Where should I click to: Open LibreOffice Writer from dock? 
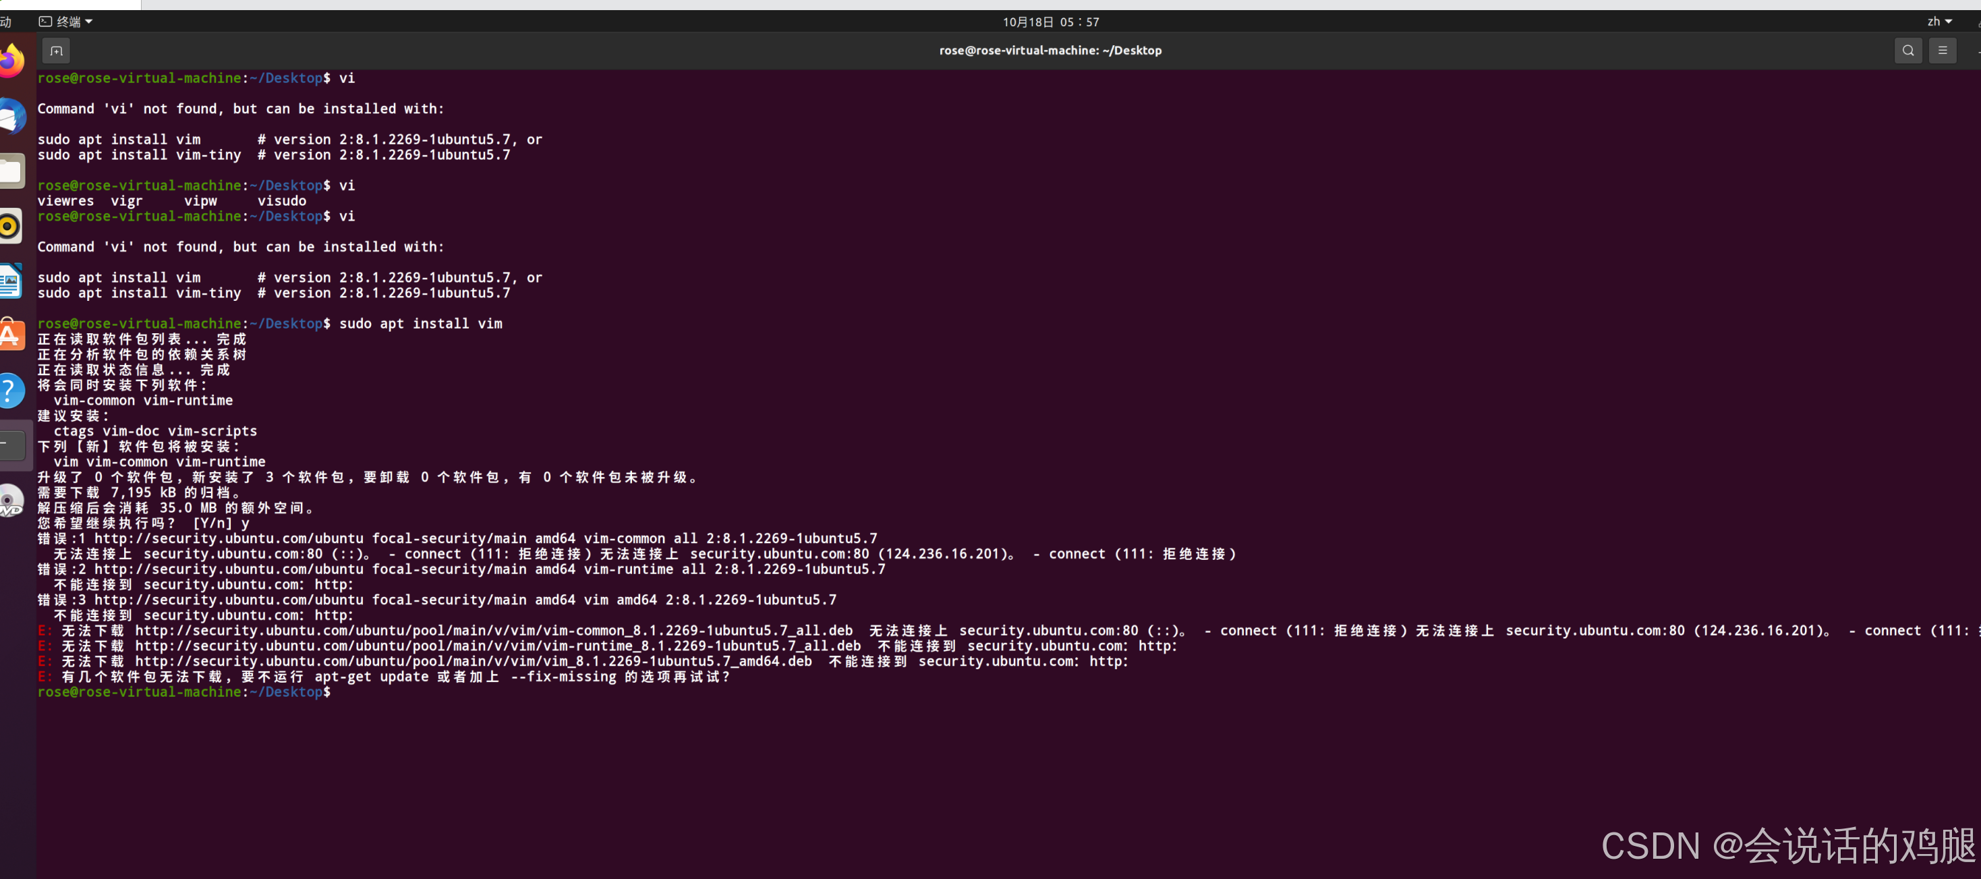point(11,281)
